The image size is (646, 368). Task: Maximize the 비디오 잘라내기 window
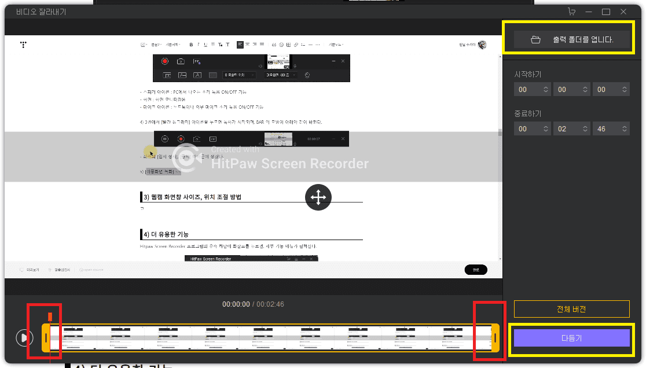tap(606, 12)
